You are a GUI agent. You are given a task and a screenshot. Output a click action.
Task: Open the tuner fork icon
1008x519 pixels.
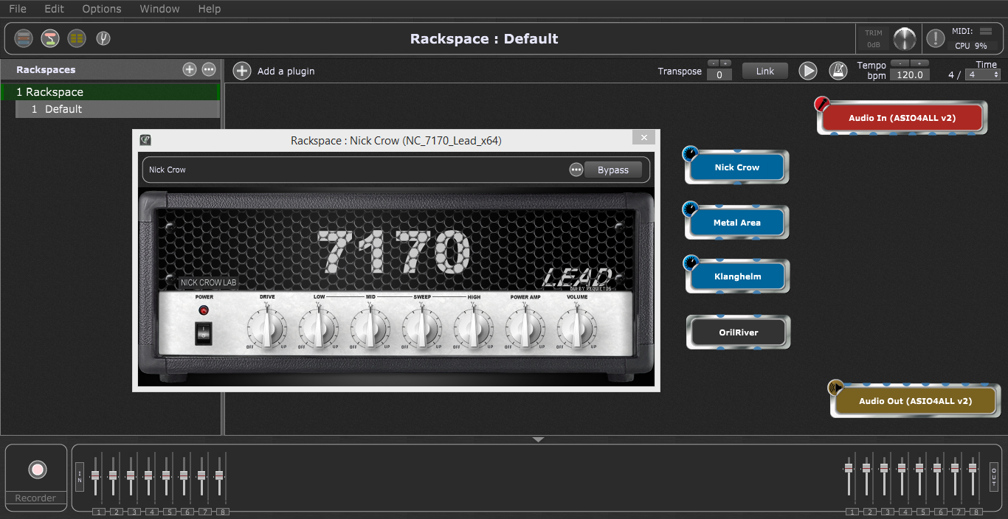(x=103, y=38)
